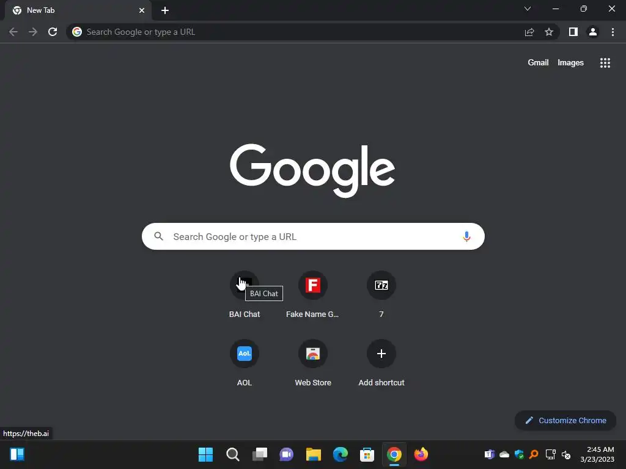
Task: Share this page icon in address bar
Action: [529, 32]
